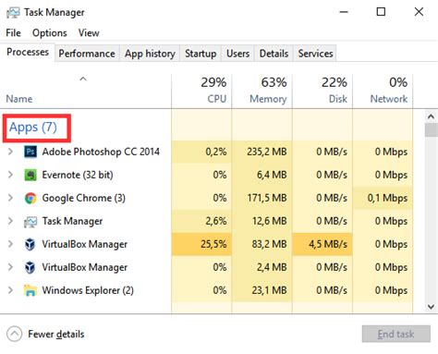Click the End task button
Viewport: 438px width, 354px height.
(396, 334)
